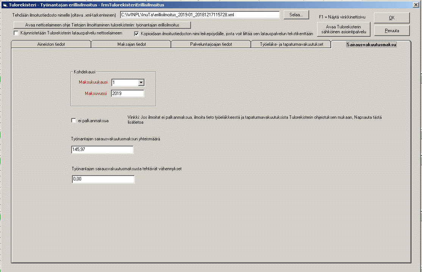Expand the Maksukuukausi dropdown arrow
This screenshot has width=422, height=272.
click(x=141, y=82)
